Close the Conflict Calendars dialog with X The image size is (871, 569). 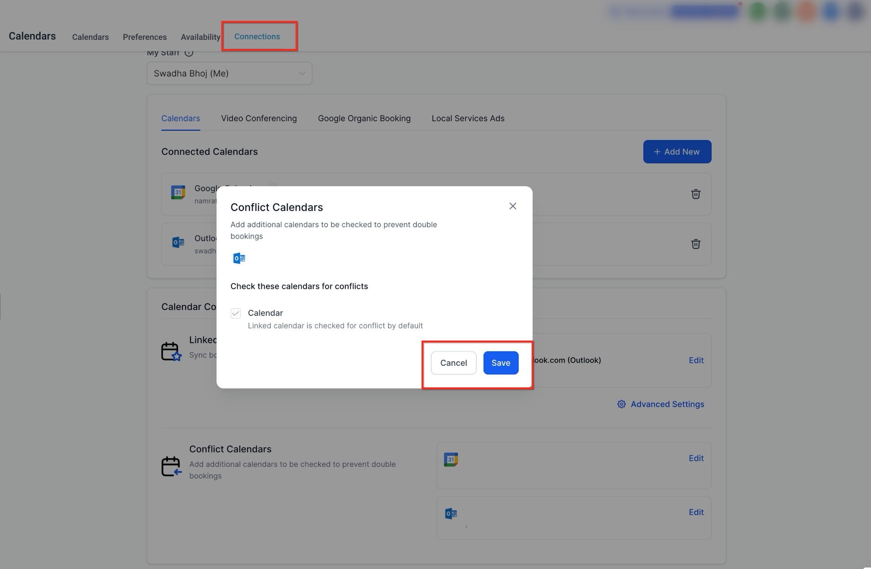tap(513, 206)
